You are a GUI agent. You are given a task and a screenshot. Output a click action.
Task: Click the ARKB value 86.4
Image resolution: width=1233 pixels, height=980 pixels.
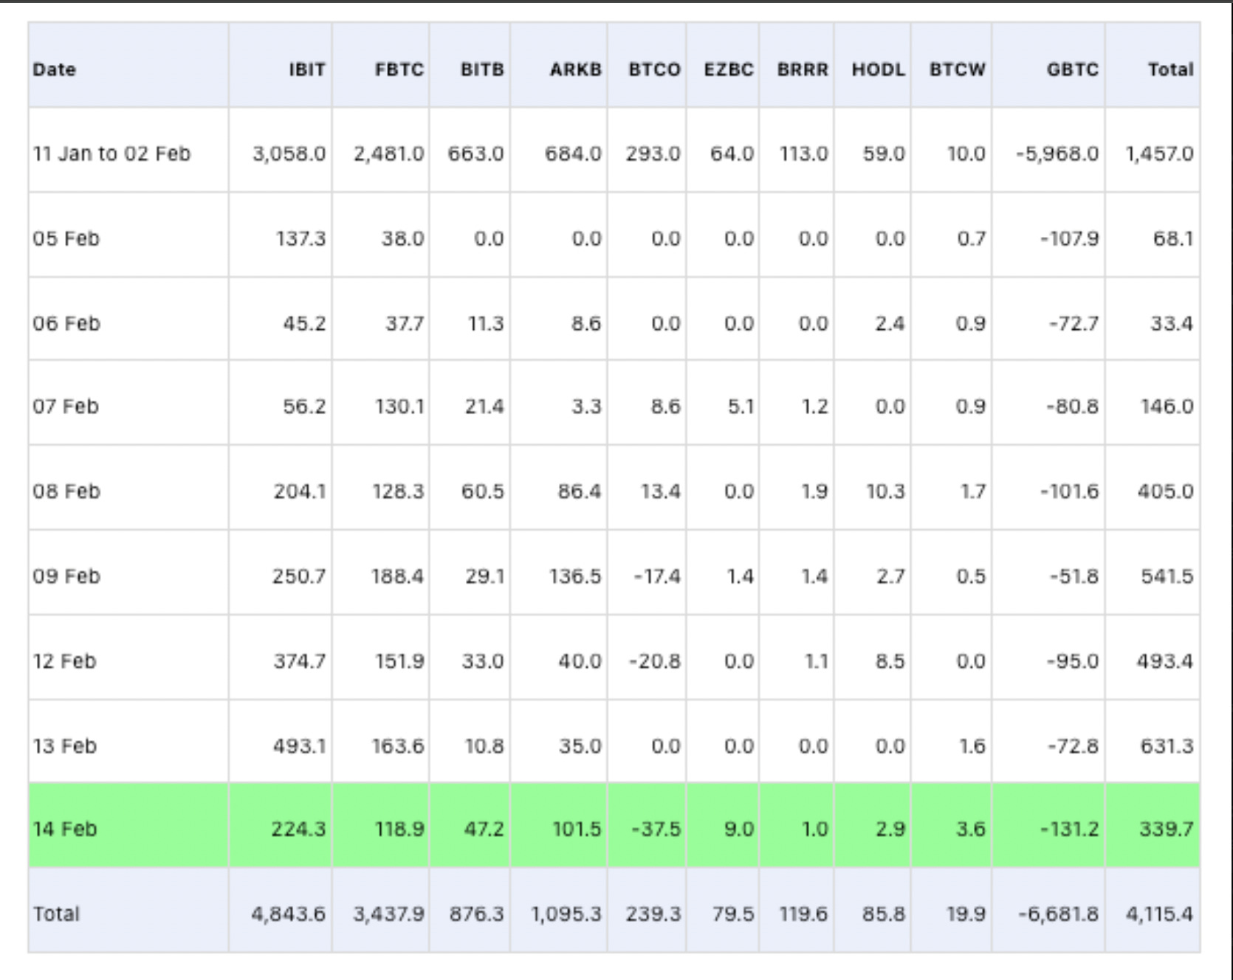pyautogui.click(x=580, y=491)
